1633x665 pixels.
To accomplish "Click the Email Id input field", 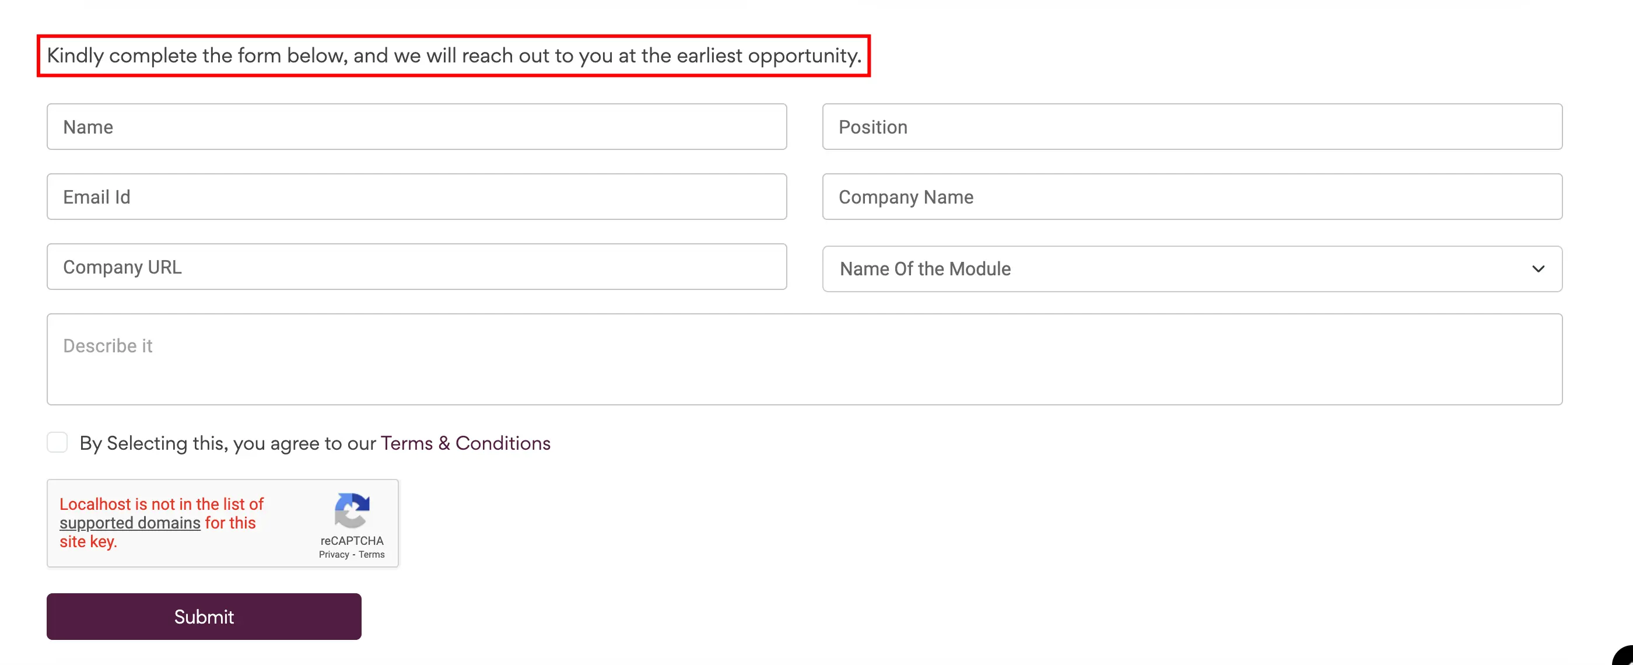I will [x=416, y=196].
